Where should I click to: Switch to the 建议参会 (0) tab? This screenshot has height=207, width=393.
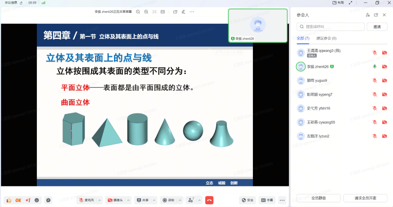[x=326, y=38]
